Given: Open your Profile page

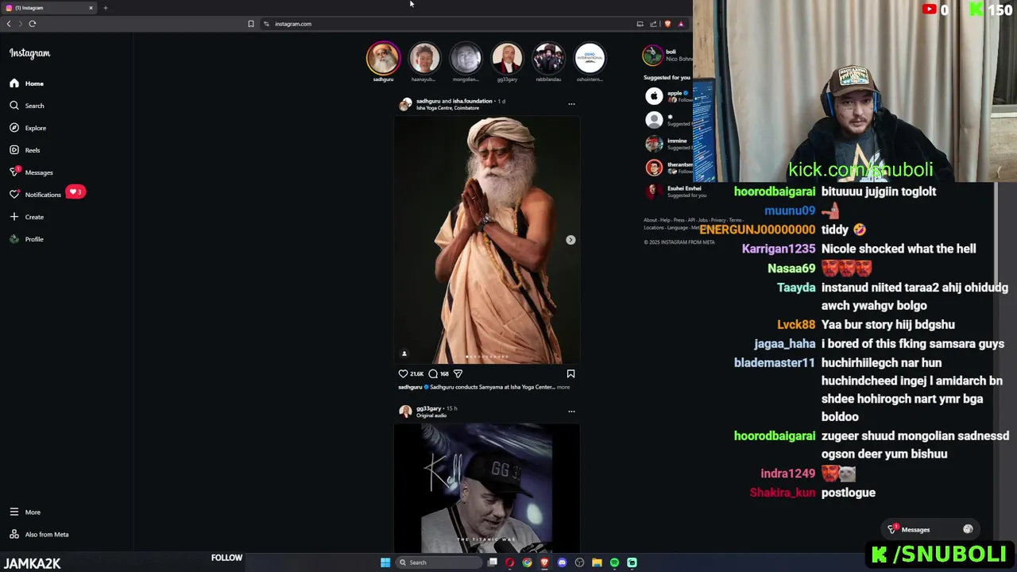Looking at the screenshot, I should click(27, 239).
